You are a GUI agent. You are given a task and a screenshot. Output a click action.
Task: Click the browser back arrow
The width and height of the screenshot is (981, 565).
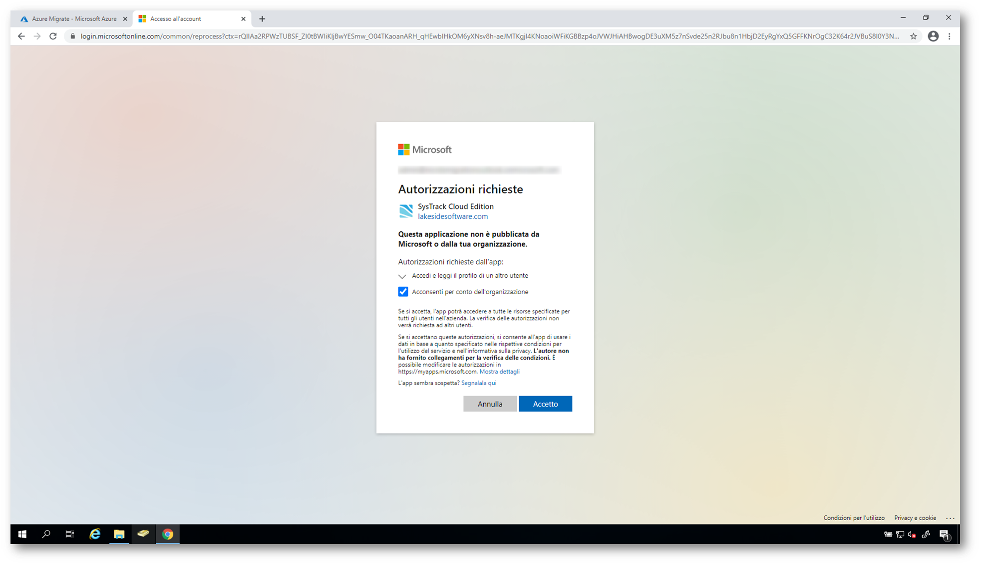21,36
